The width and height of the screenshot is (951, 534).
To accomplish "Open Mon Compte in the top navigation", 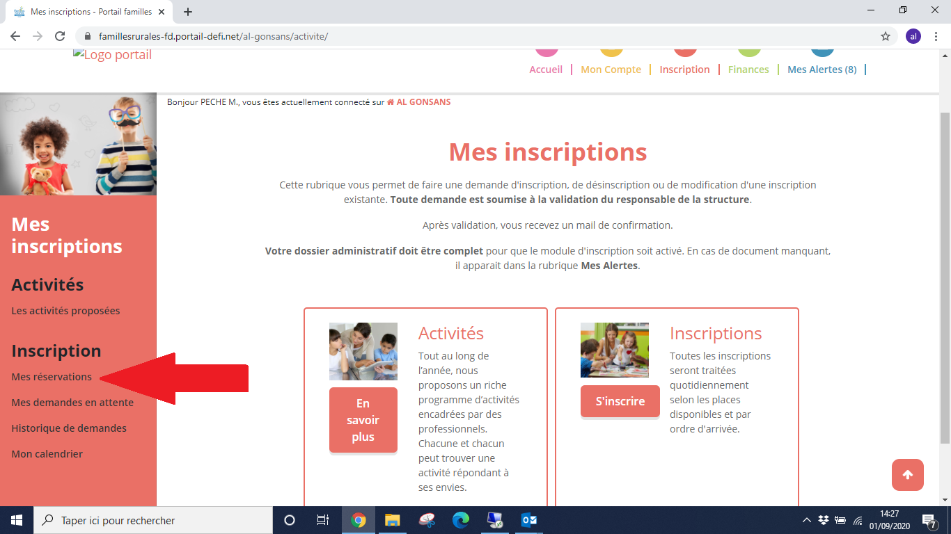I will [611, 70].
